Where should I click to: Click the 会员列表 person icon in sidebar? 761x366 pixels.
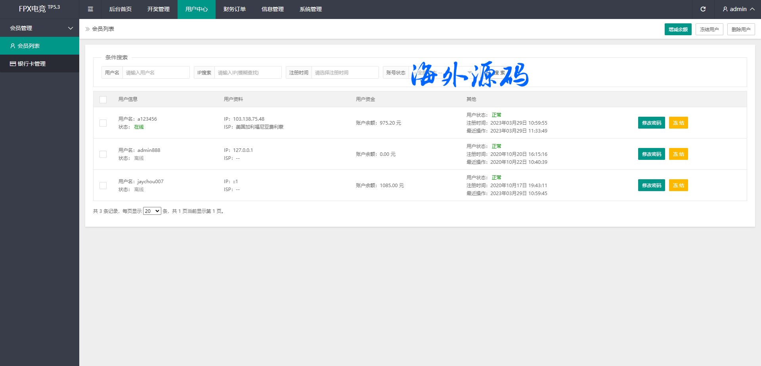(13, 46)
